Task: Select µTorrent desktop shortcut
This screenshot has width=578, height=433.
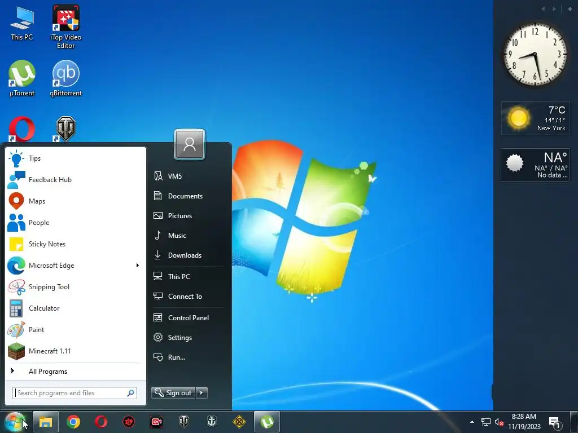Action: (x=22, y=78)
